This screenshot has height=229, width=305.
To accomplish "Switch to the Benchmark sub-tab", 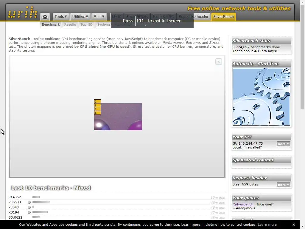I will (51, 24).
